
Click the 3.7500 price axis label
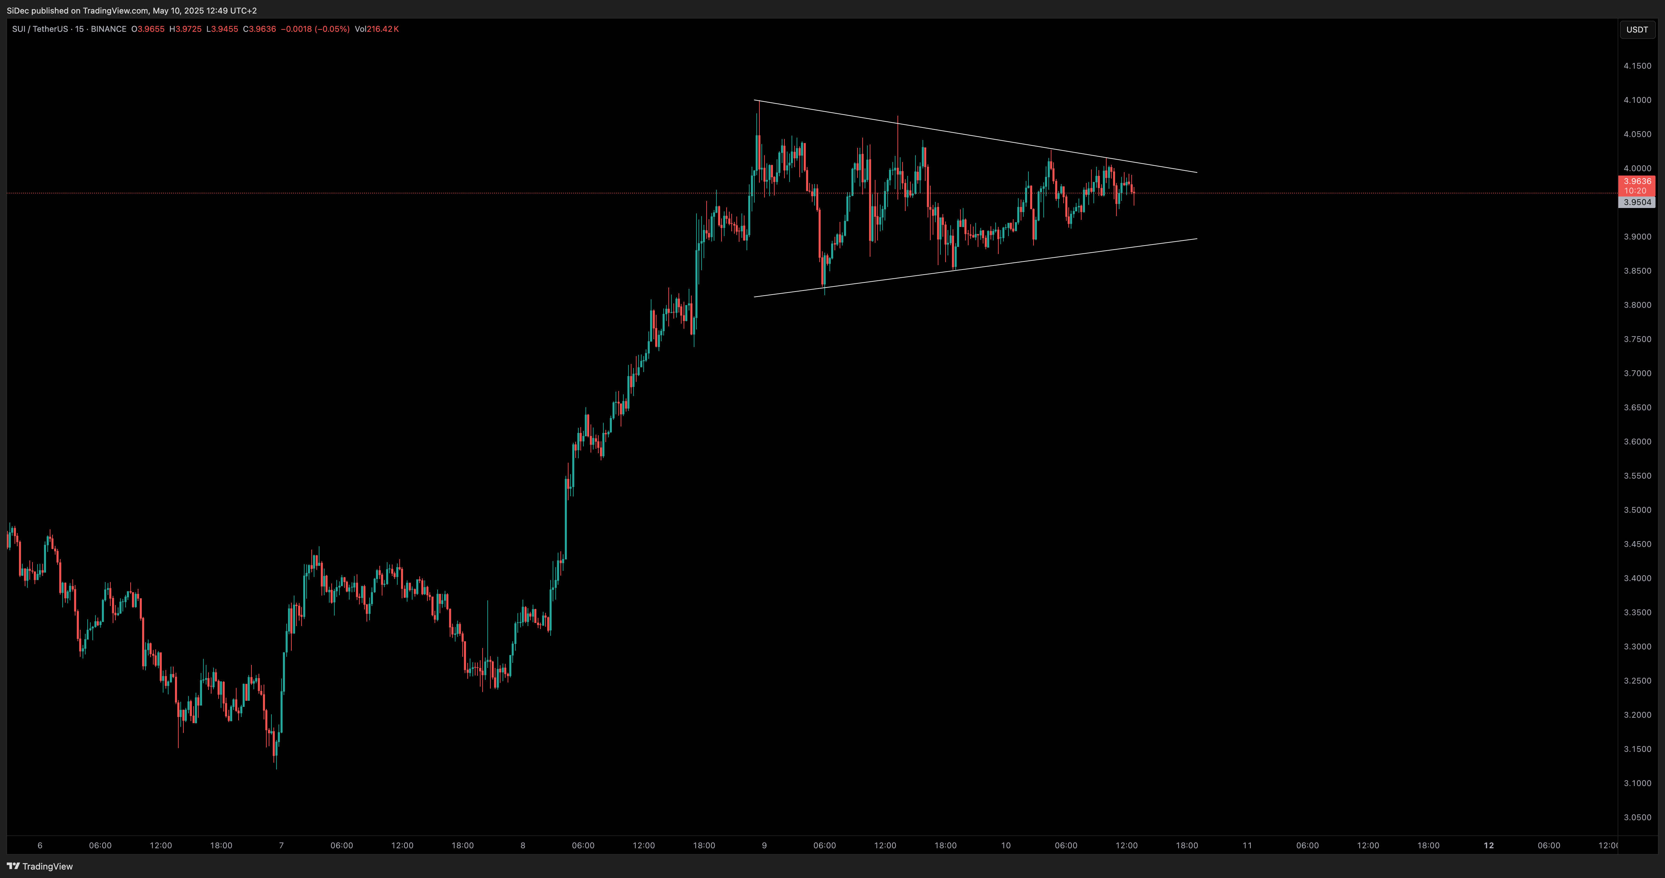click(1637, 339)
